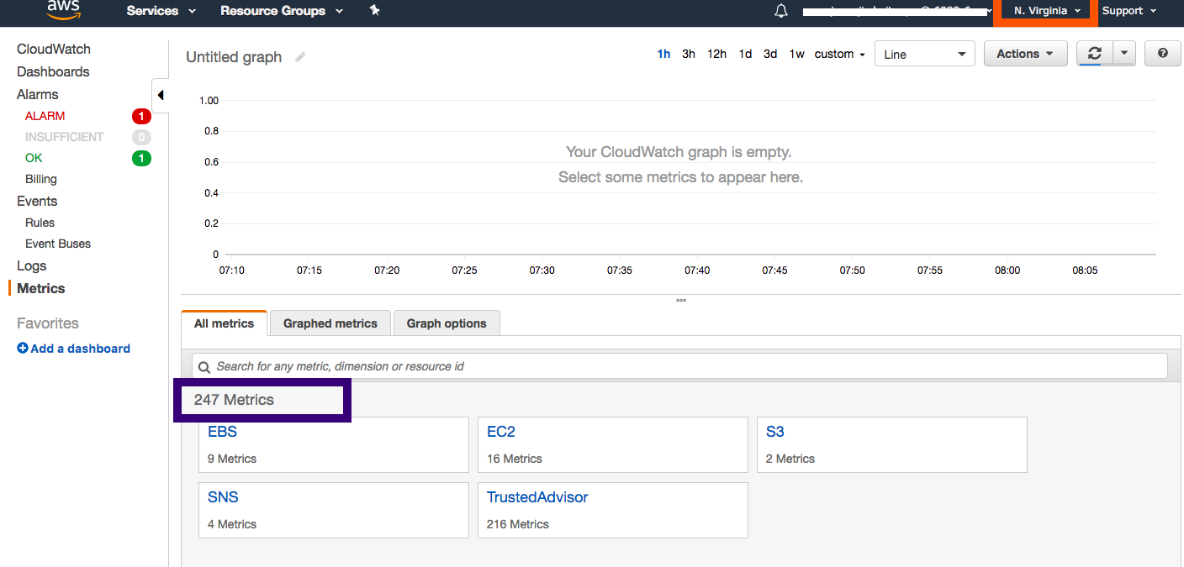Refresh the graph with the refresh icon
The width and height of the screenshot is (1184, 567).
(x=1094, y=54)
